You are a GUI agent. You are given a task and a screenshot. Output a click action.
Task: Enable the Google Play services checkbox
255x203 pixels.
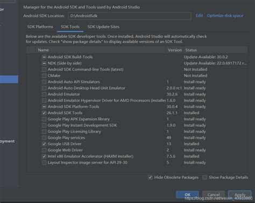[x=44, y=138]
